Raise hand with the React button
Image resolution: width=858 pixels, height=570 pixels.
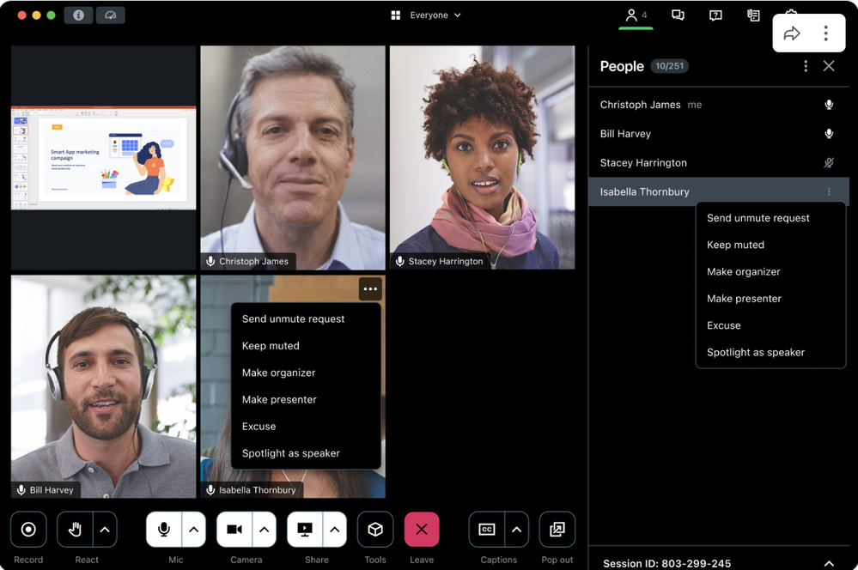pos(75,530)
